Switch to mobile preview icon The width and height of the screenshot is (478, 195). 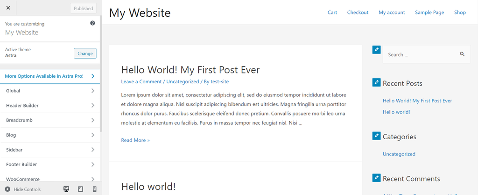click(94, 189)
